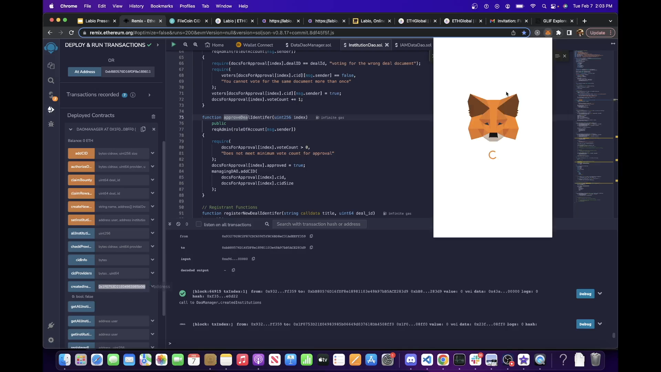
Task: Open macOS Spotlight search icon
Action: coord(544,6)
